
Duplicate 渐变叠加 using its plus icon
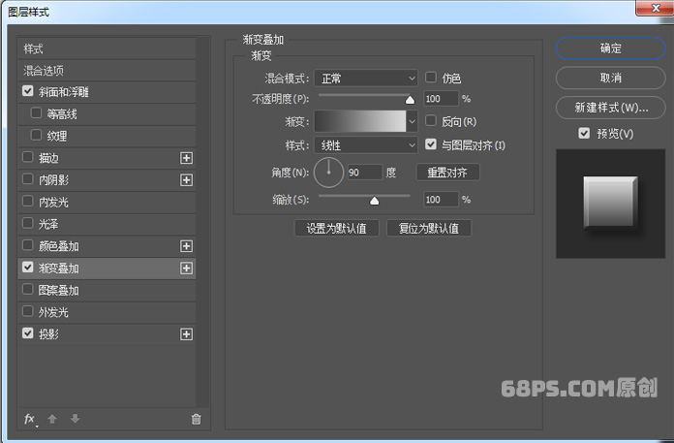click(x=186, y=268)
